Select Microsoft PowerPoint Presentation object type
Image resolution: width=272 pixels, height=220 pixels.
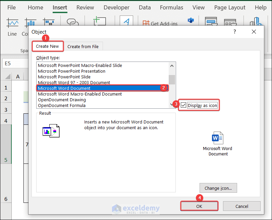(103, 71)
